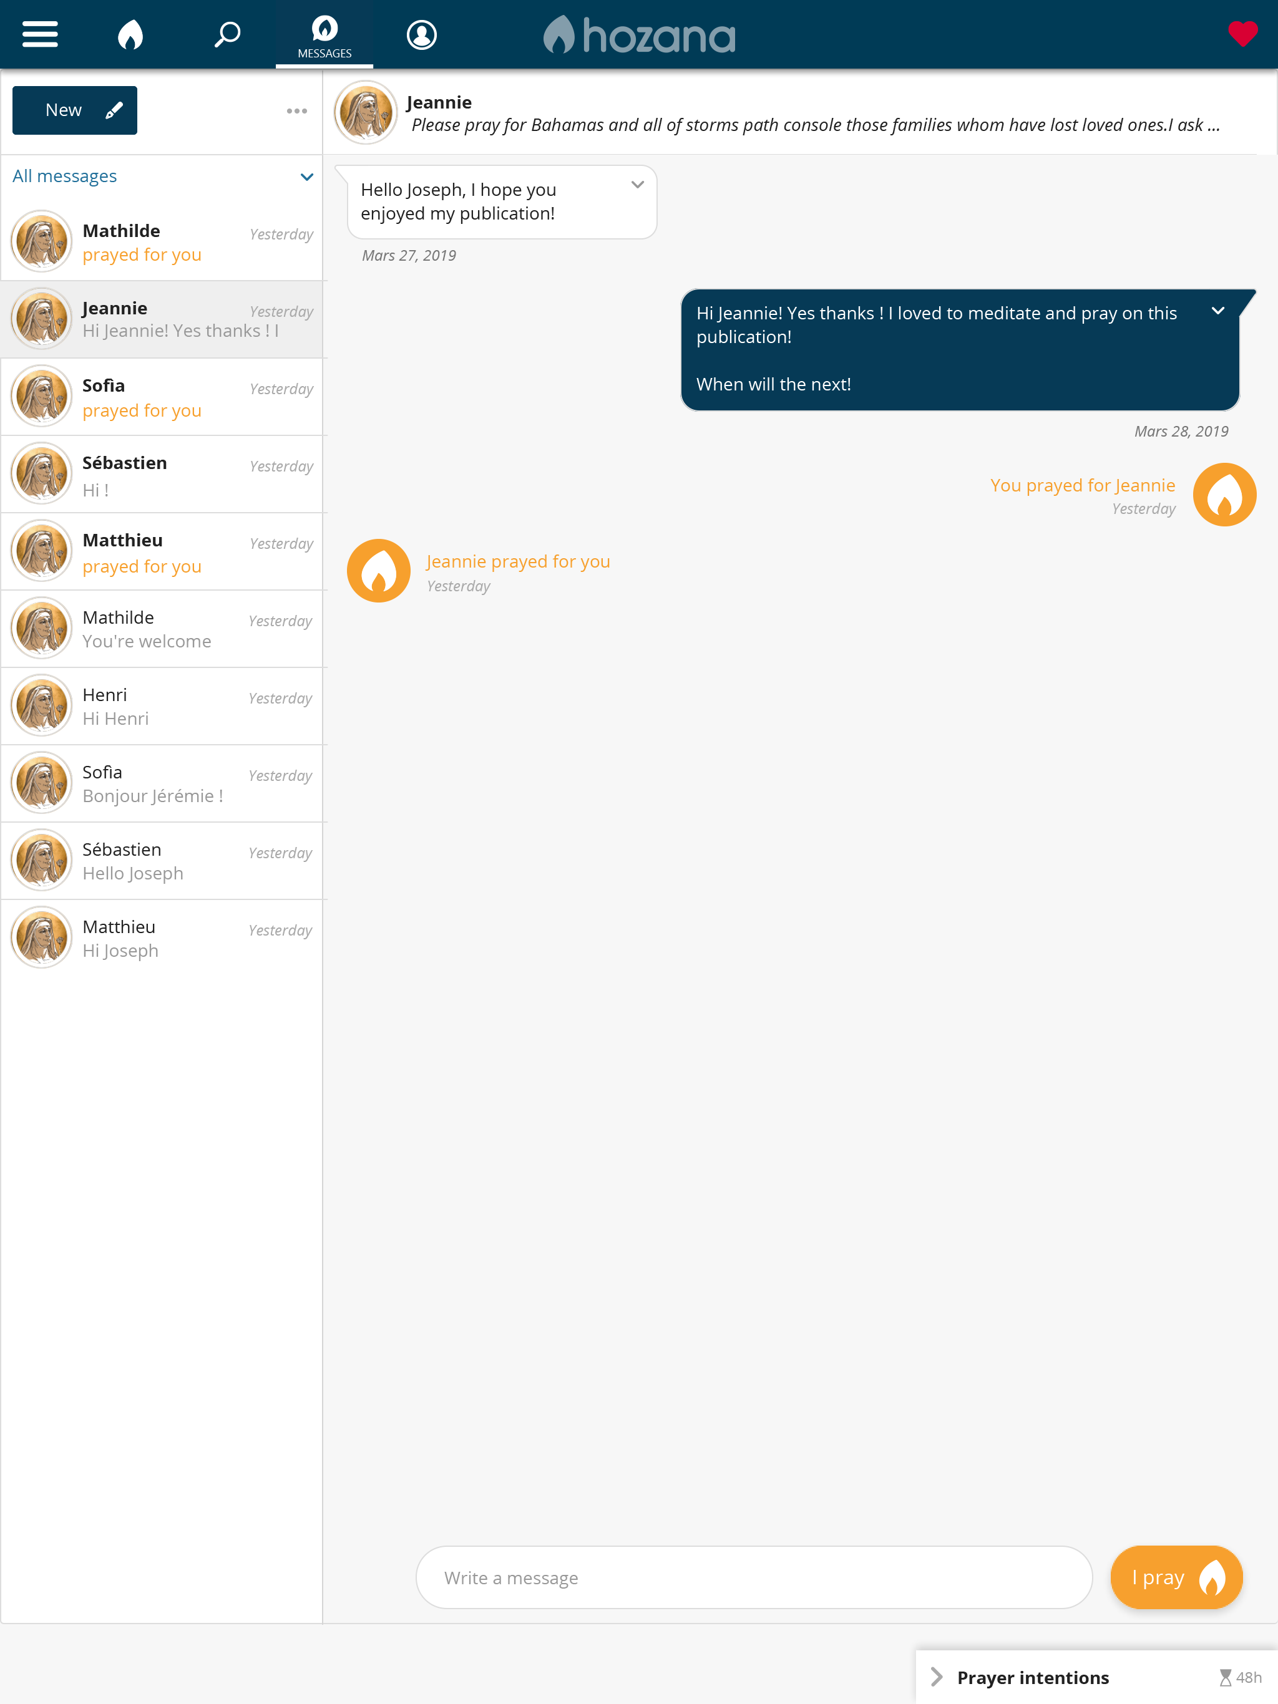Open the profile icon in header
The width and height of the screenshot is (1278, 1704).
(x=422, y=35)
